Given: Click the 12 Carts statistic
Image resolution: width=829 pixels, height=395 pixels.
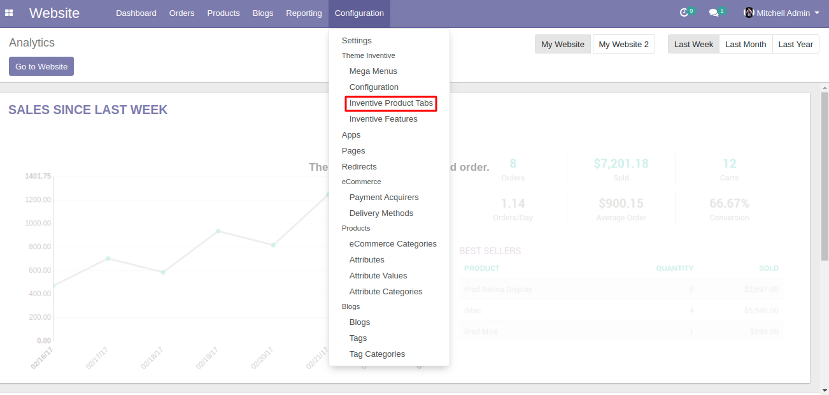Looking at the screenshot, I should click(730, 169).
